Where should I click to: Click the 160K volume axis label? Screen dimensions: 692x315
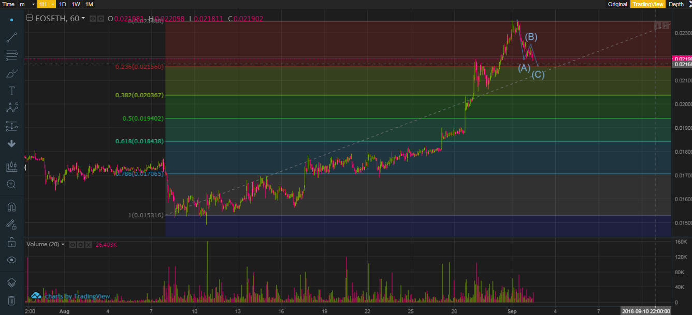681,242
